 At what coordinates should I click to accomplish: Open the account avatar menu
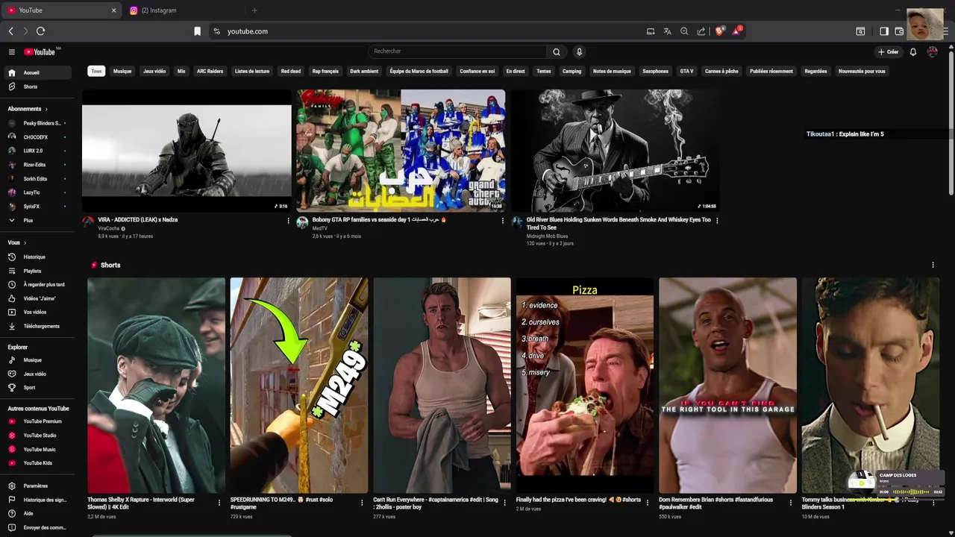[932, 52]
